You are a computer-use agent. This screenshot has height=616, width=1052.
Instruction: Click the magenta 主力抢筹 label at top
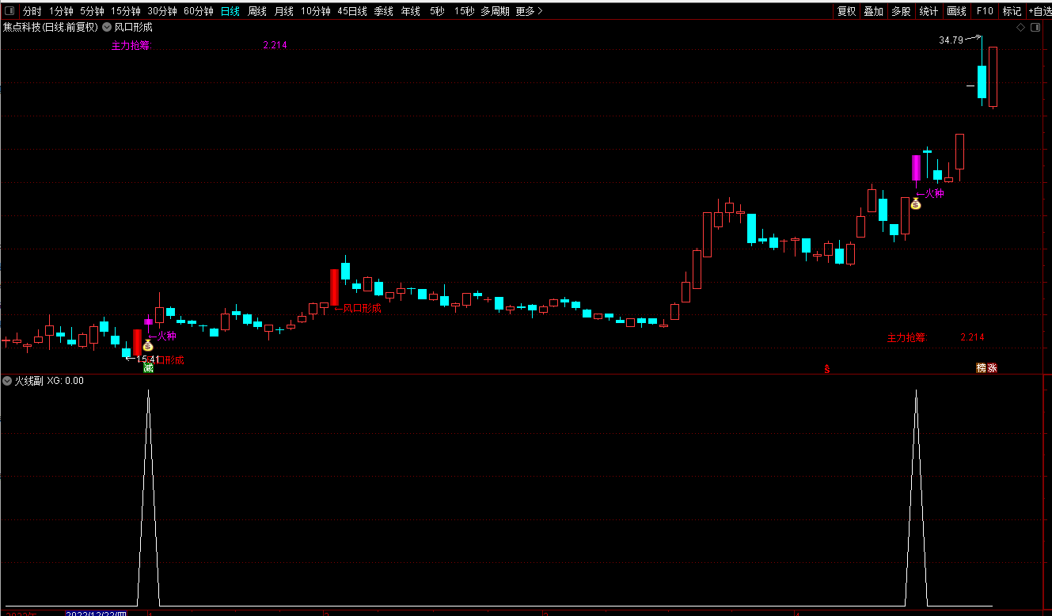point(131,45)
